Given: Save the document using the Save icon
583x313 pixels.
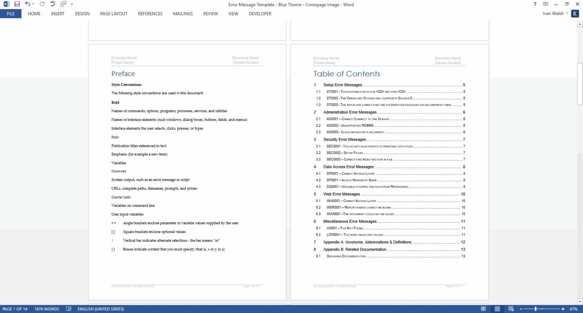Looking at the screenshot, I should [17, 4].
